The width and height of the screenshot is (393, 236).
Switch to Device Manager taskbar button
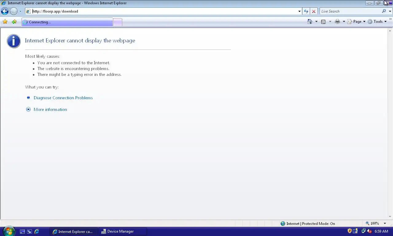(123, 231)
